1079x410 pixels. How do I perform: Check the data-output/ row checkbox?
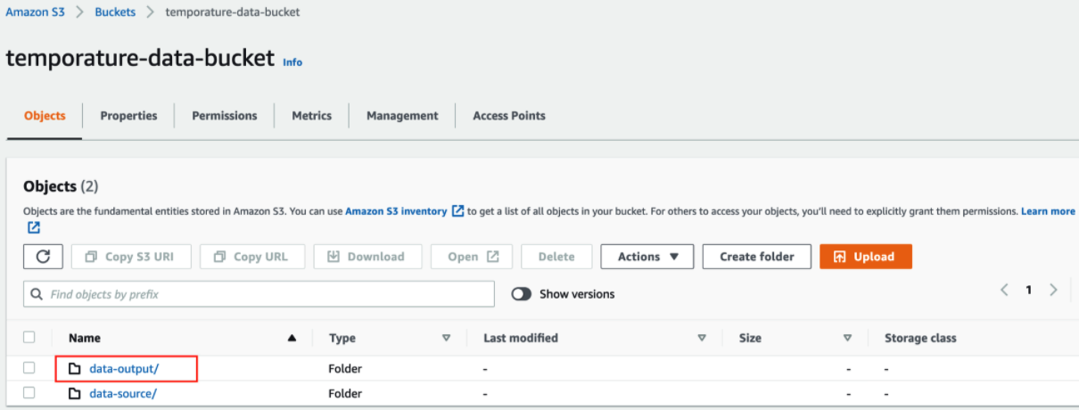tap(29, 368)
